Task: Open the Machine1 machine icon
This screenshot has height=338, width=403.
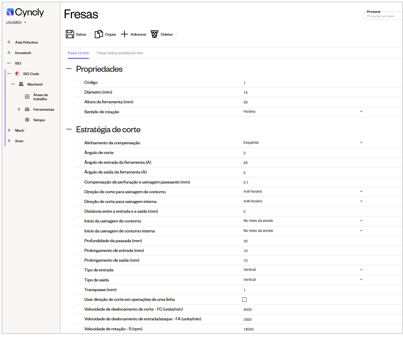Action: click(21, 84)
